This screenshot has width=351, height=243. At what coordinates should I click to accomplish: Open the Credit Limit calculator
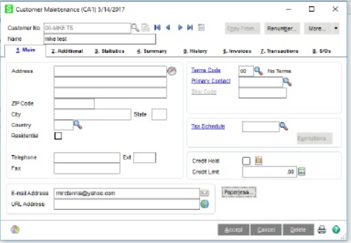(302, 171)
